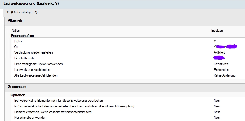Click the Keine Änderung value
Screen dimensions: 245x121
click(225, 75)
